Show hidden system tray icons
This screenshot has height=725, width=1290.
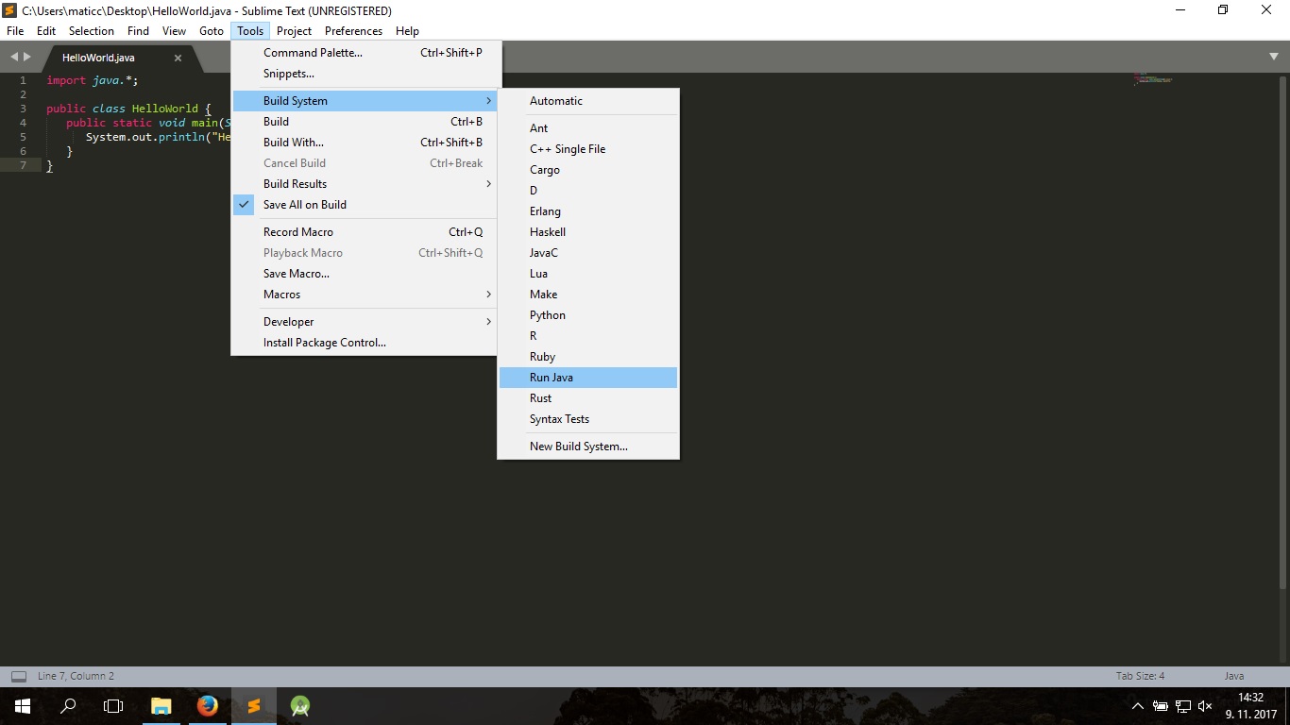1138,706
